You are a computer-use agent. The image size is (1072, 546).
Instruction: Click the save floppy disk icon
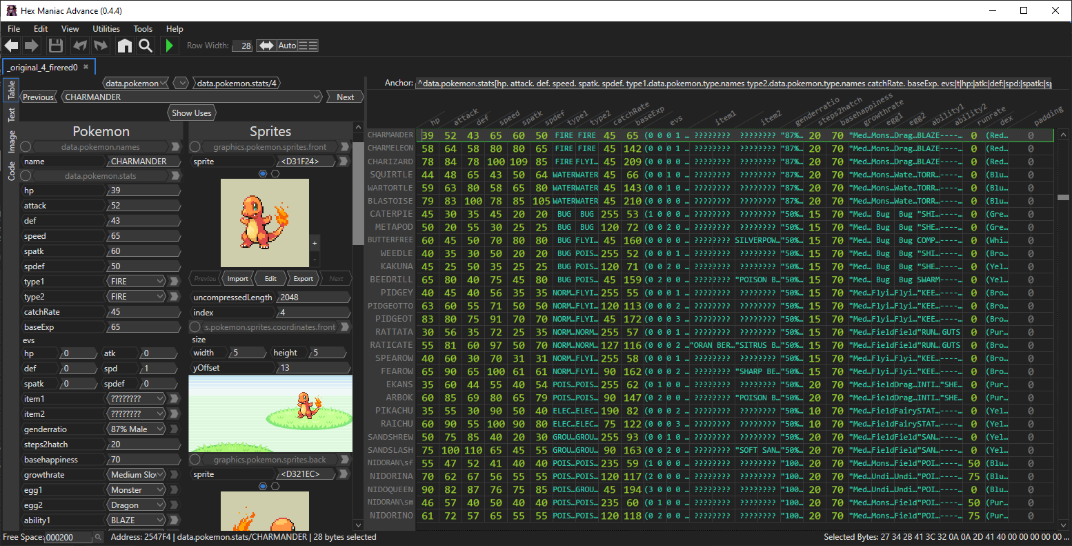[56, 46]
